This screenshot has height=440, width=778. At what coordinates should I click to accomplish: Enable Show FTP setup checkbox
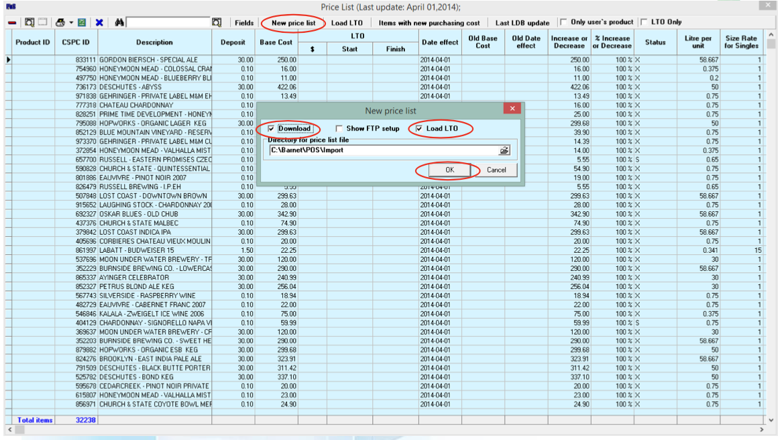point(339,129)
